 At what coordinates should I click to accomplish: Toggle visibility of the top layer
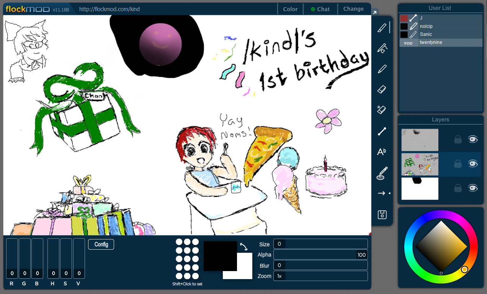pos(473,139)
